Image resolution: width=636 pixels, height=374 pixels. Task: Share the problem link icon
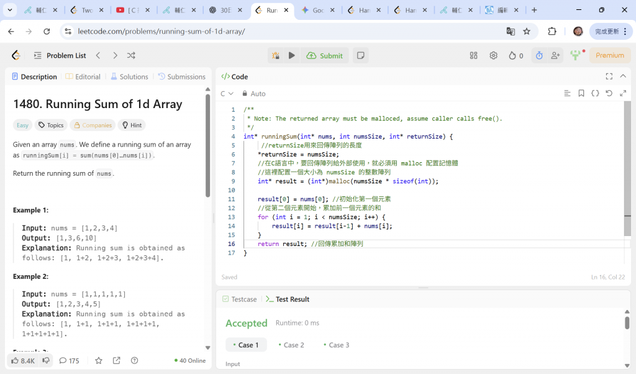tap(116, 360)
